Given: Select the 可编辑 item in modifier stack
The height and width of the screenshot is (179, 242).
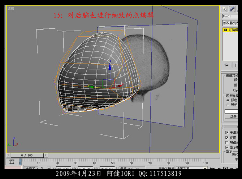Looking at the screenshot, I should [233, 30].
